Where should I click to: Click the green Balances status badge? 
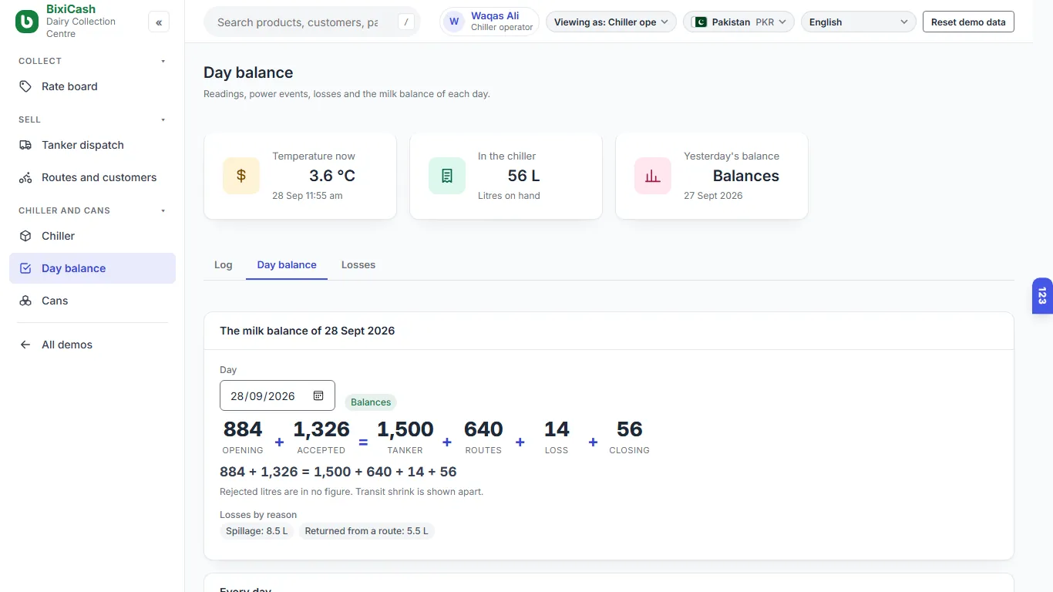pos(371,402)
